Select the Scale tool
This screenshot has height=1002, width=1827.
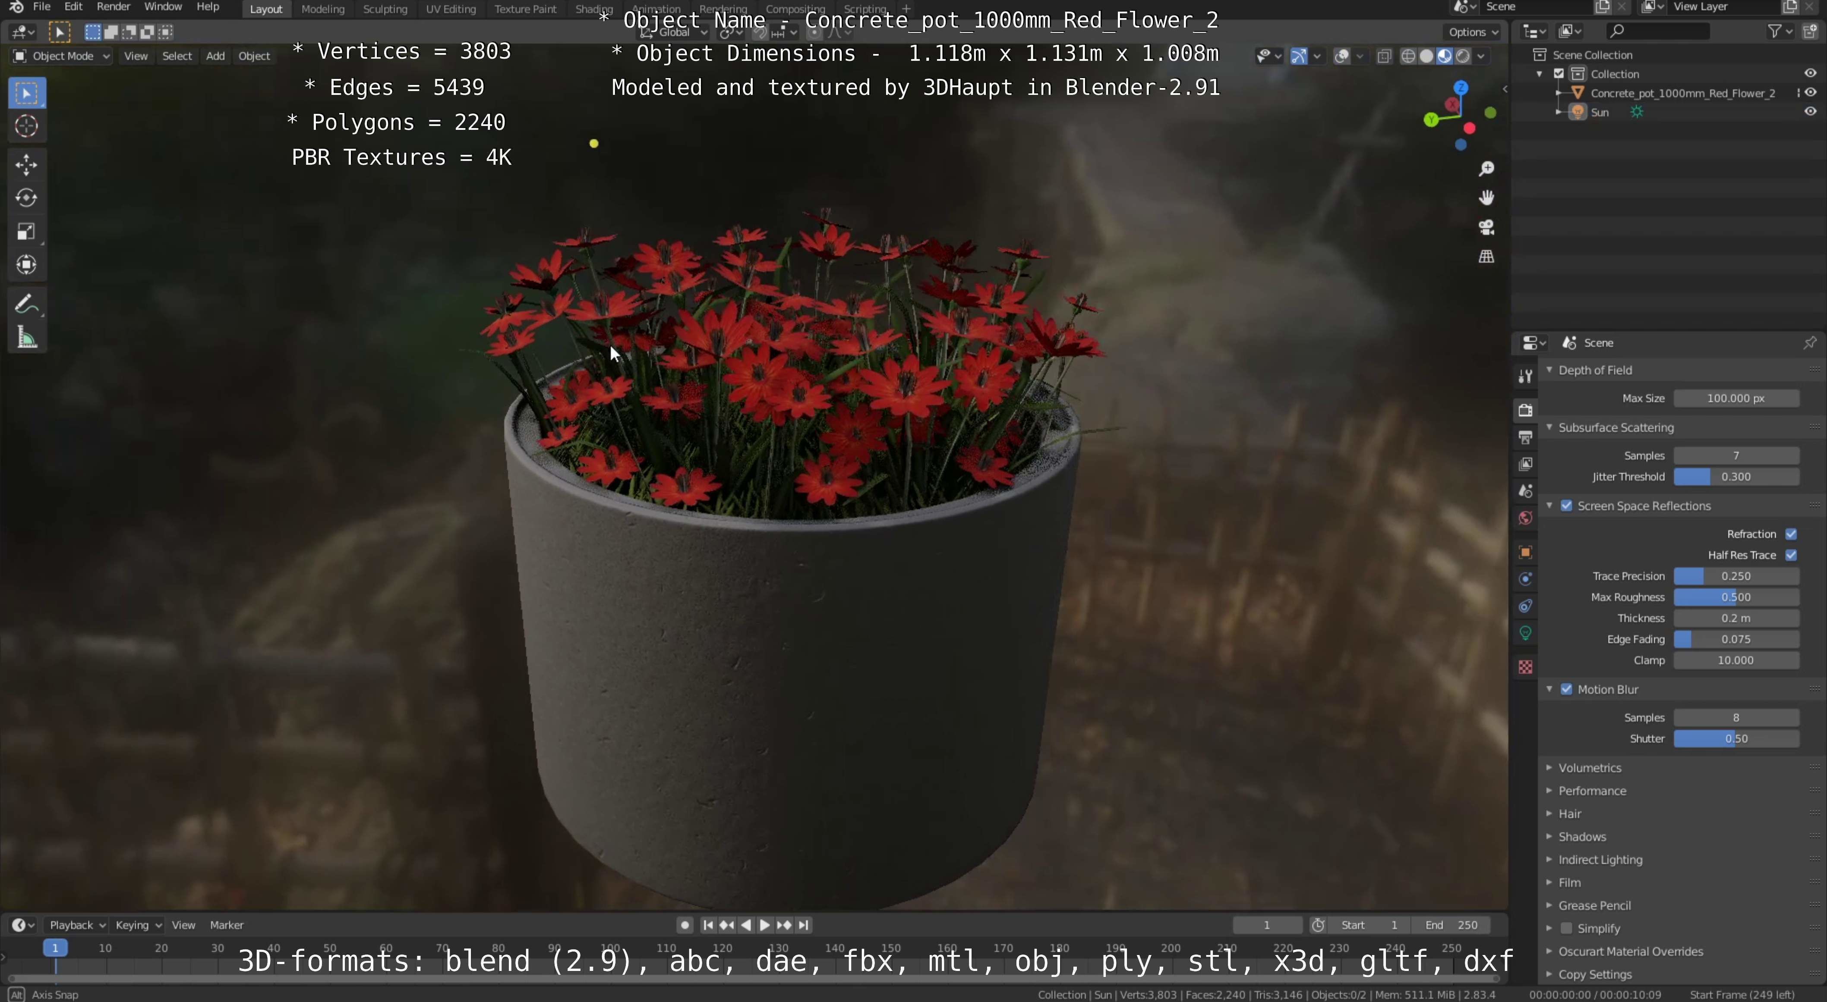27,231
